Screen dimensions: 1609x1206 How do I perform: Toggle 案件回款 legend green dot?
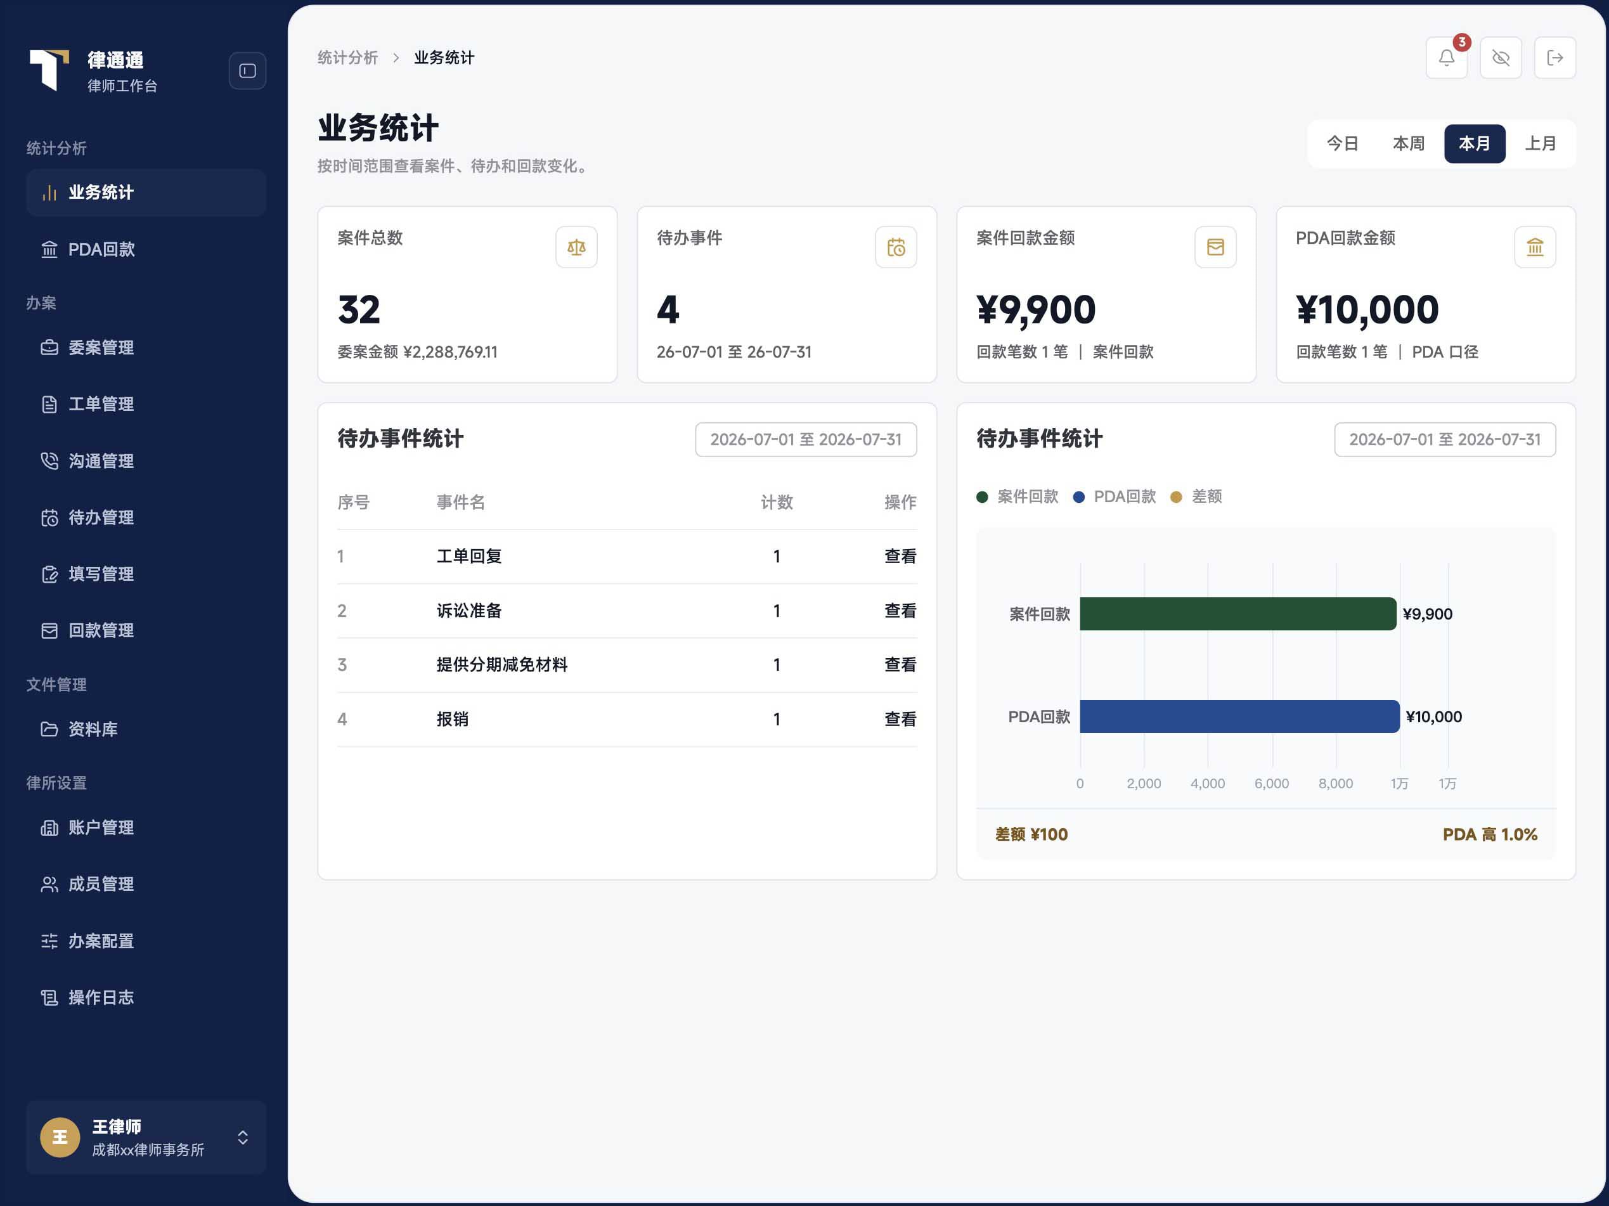point(982,498)
